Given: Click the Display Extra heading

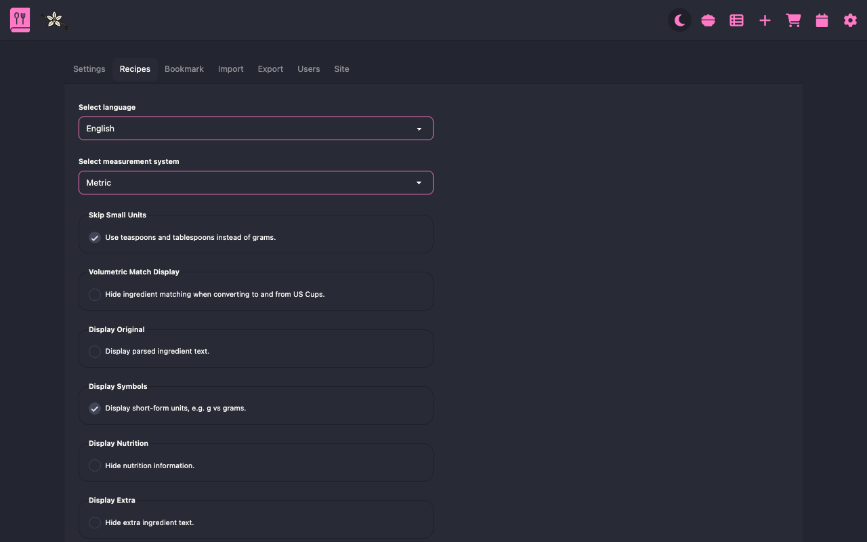Looking at the screenshot, I should click(x=112, y=500).
